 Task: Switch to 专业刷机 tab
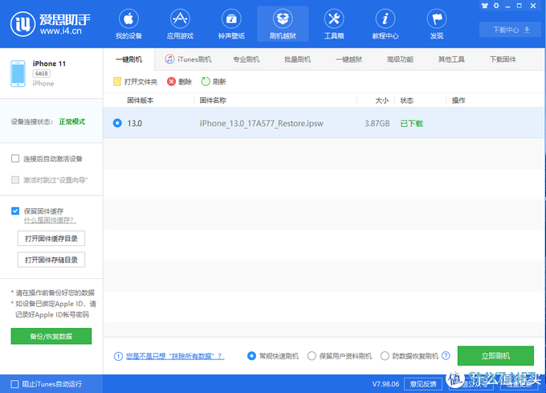[247, 59]
